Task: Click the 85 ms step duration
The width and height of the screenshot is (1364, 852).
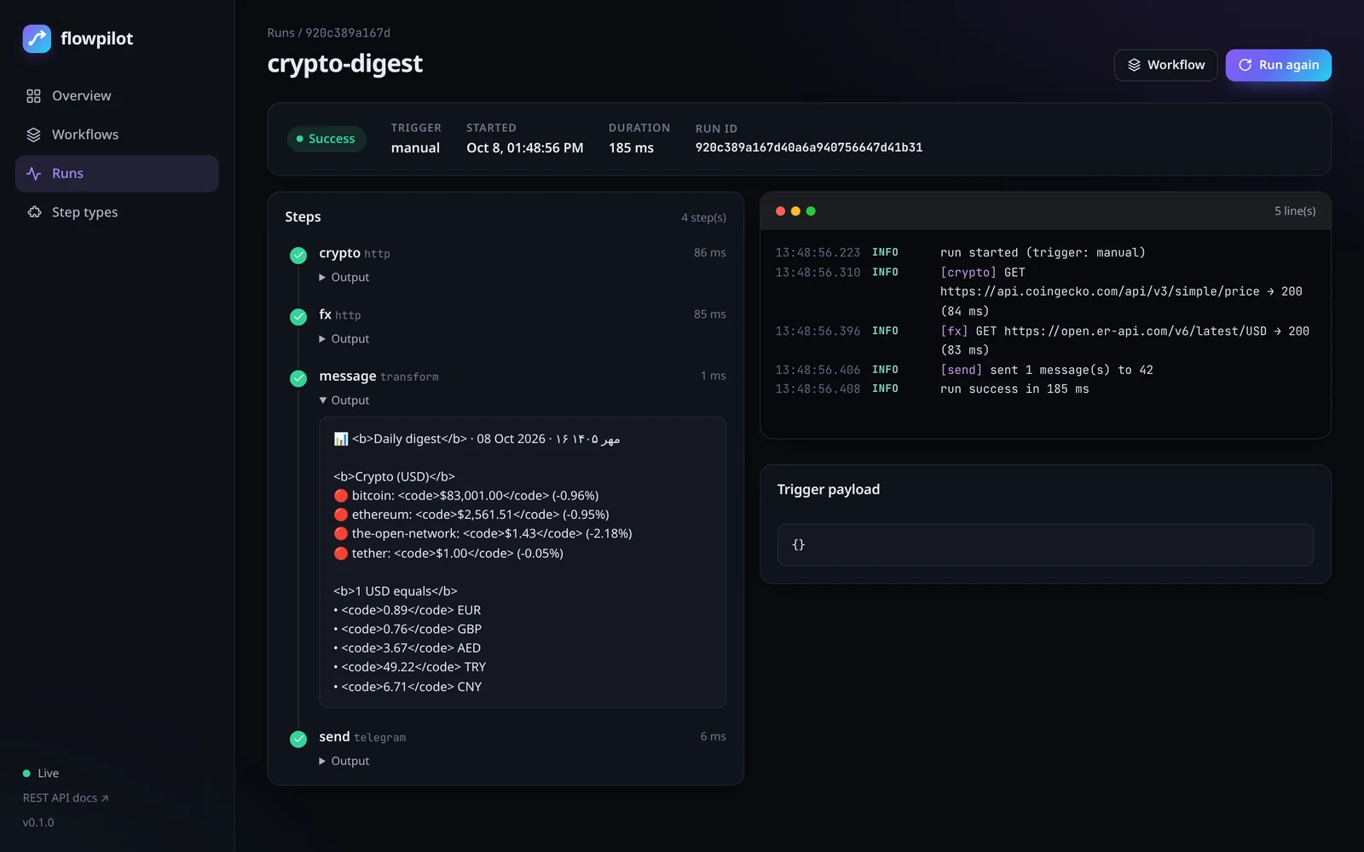Action: [710, 314]
